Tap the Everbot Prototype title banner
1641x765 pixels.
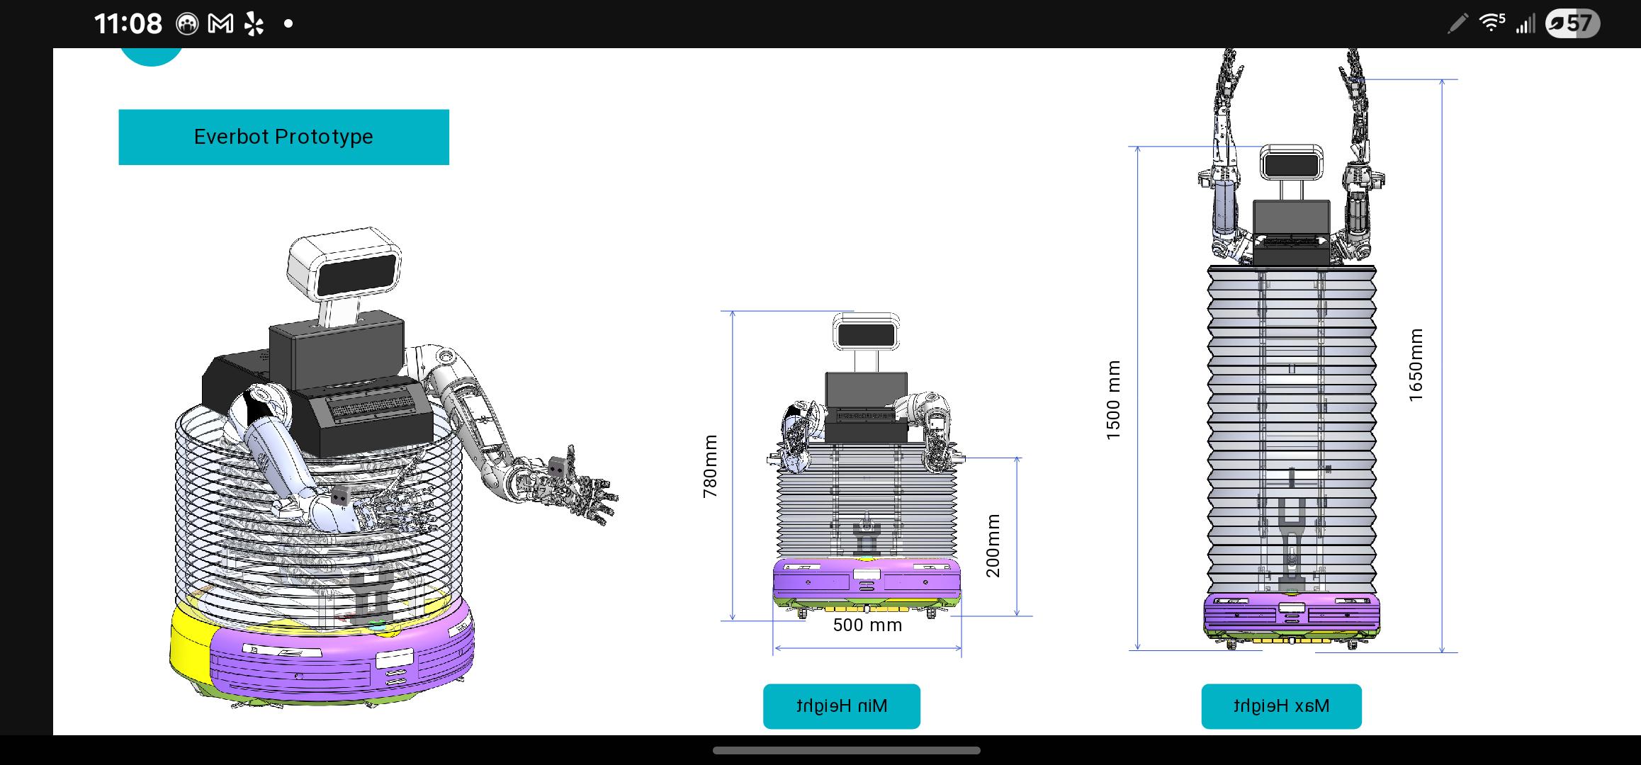283,137
